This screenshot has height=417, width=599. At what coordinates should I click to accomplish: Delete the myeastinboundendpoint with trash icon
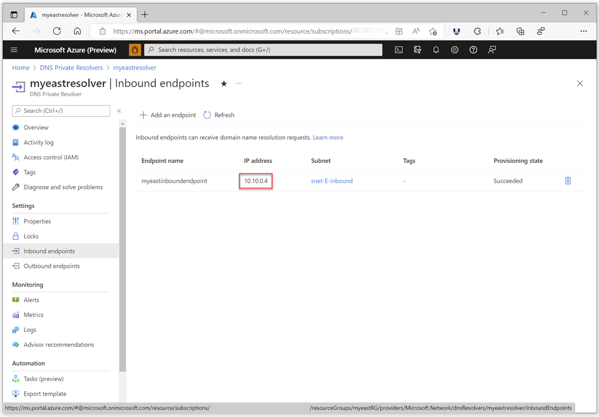click(568, 180)
